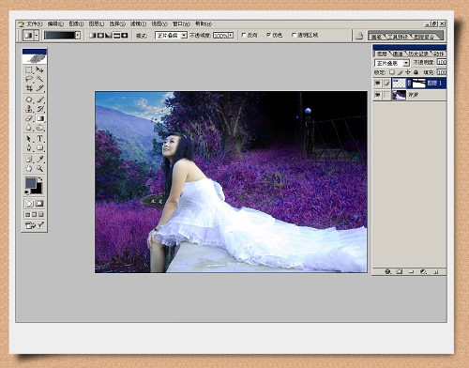Click layer opacity field in Layers panel

[x=442, y=62]
